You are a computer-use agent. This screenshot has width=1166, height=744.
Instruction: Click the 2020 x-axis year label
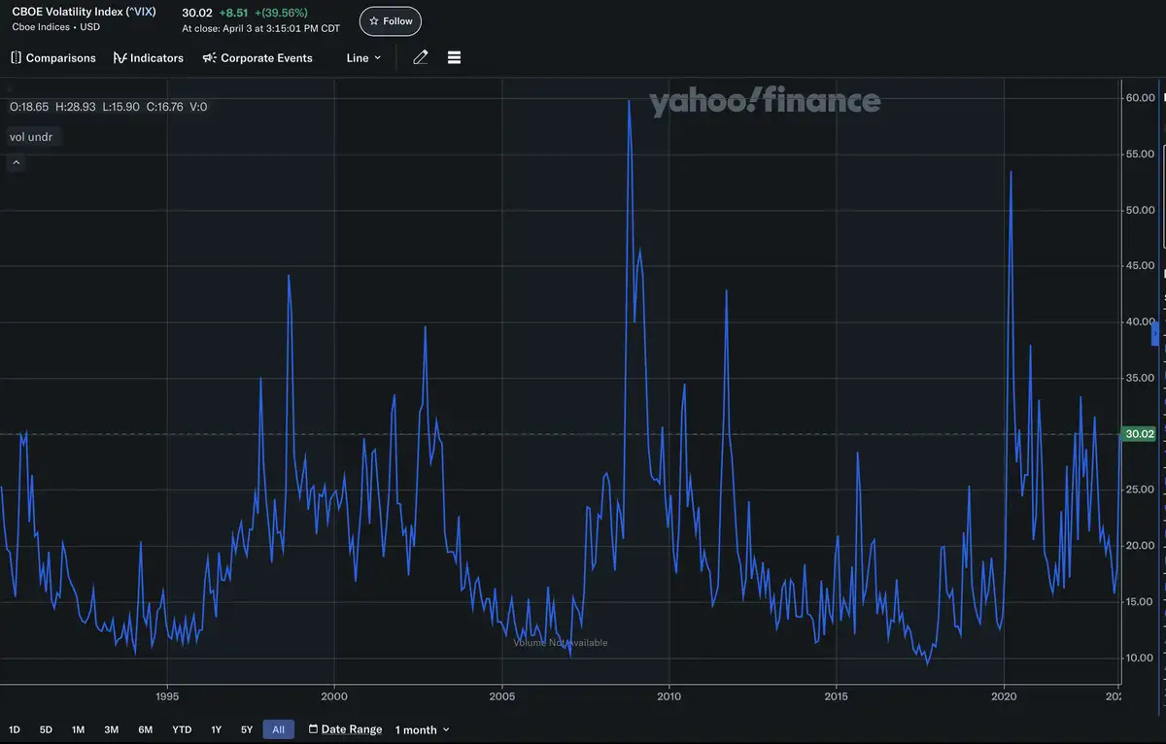(x=1004, y=696)
